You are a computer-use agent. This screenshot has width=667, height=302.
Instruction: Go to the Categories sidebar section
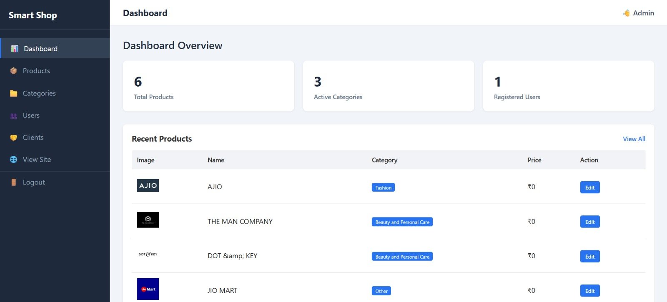[x=39, y=93]
